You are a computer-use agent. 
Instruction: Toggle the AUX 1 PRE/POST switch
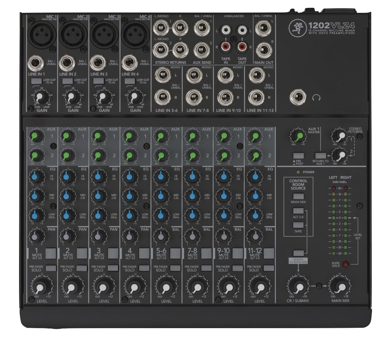298,156
